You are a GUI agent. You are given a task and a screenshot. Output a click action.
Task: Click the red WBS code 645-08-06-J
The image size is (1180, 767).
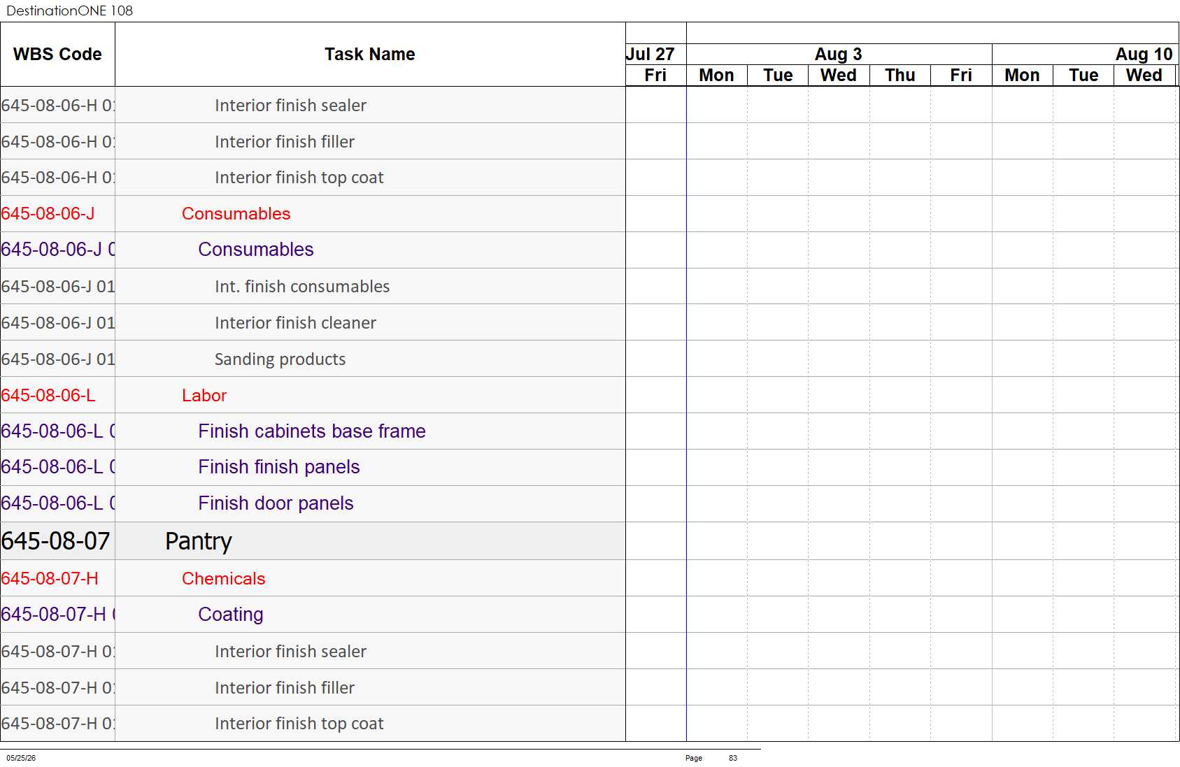pos(48,214)
